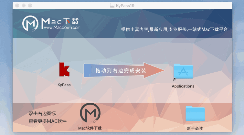Click the KyPass label under the app icon
Image resolution: width=244 pixels, height=135 pixels.
click(64, 85)
